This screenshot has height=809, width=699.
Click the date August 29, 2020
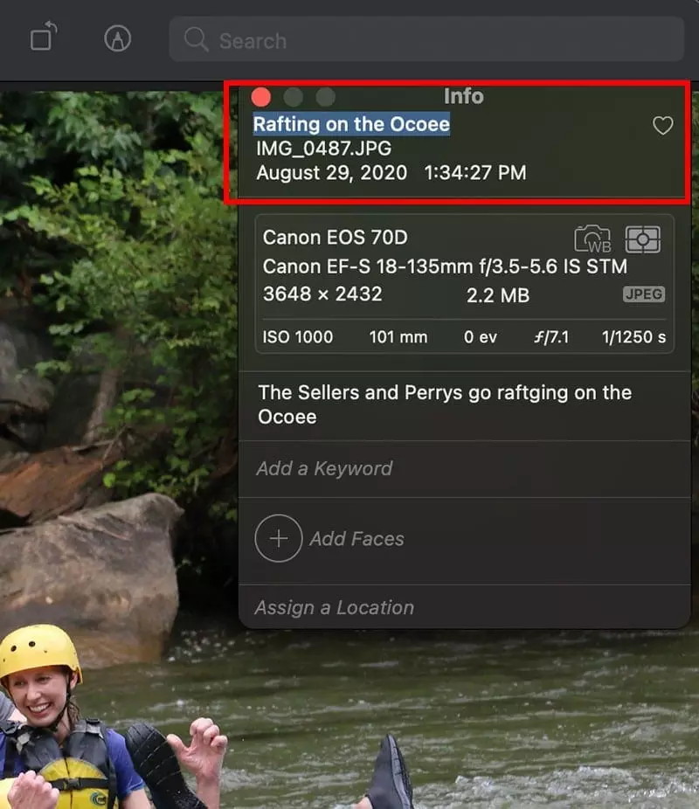[x=332, y=173]
